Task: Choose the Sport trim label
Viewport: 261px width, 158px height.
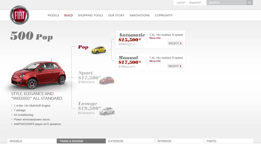Action: tap(86, 73)
